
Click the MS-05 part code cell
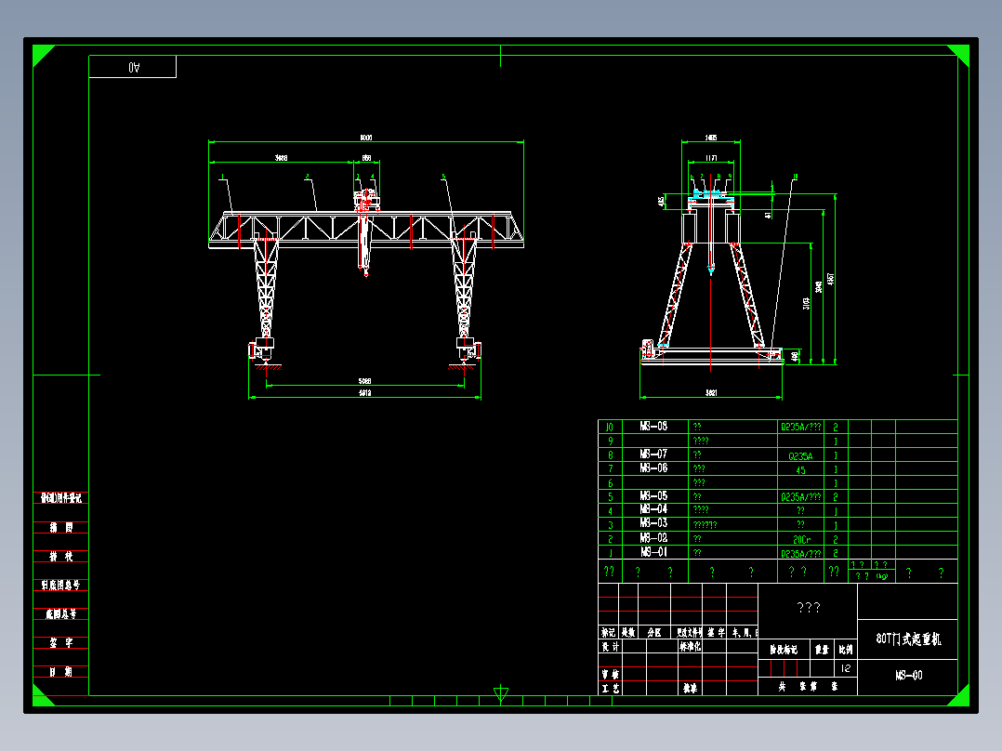[653, 495]
